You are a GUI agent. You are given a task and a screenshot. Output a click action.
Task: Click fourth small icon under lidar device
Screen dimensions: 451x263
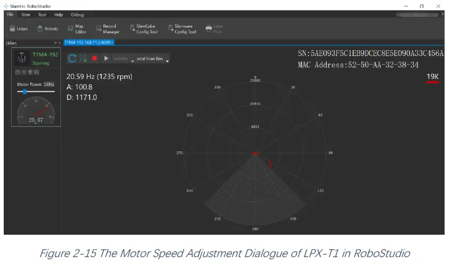(x=36, y=72)
